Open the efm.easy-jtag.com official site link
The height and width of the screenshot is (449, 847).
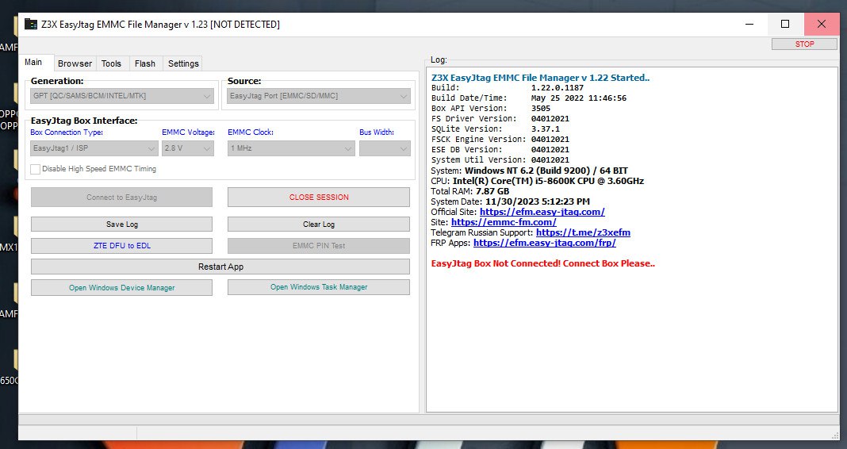pos(542,212)
